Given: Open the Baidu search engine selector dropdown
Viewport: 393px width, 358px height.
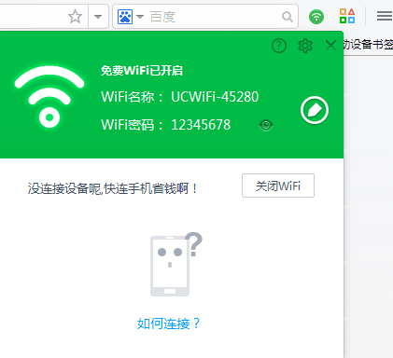Looking at the screenshot, I should (140, 17).
